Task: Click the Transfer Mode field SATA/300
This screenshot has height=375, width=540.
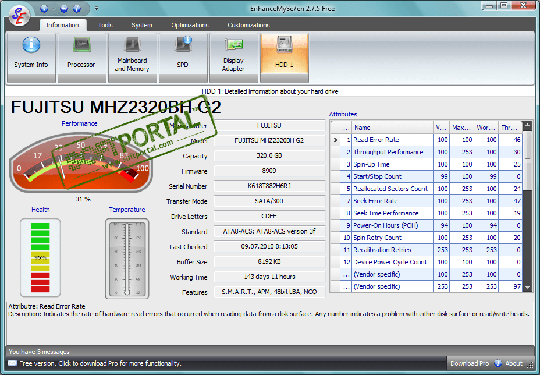Action: click(x=269, y=201)
